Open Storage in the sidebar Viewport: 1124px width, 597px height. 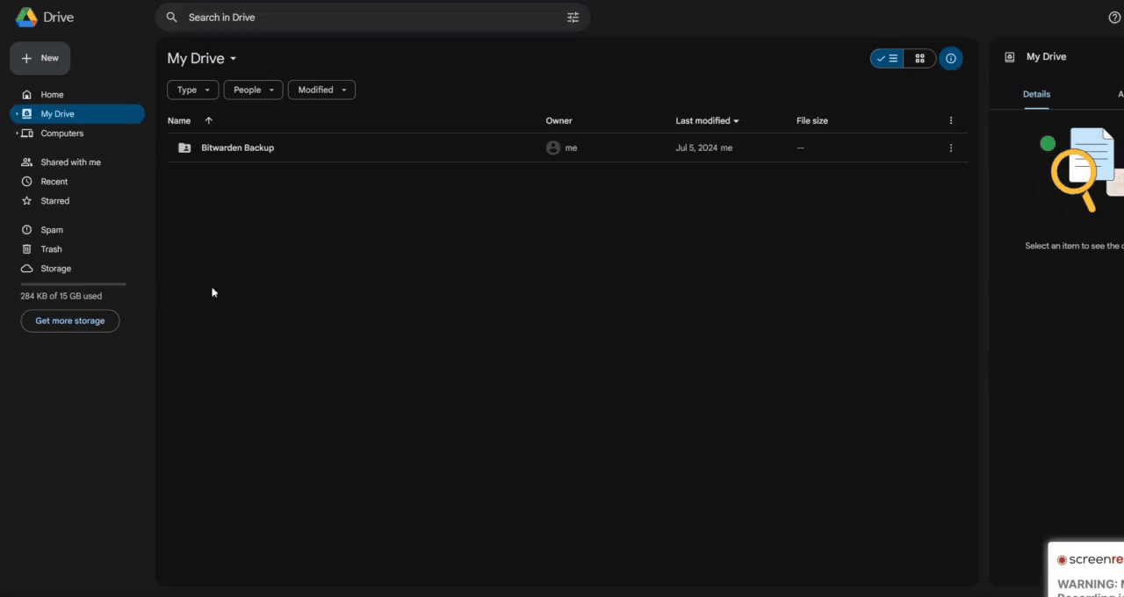tap(55, 269)
